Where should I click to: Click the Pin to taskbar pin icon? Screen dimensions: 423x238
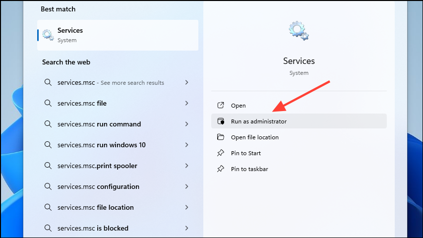pos(221,169)
